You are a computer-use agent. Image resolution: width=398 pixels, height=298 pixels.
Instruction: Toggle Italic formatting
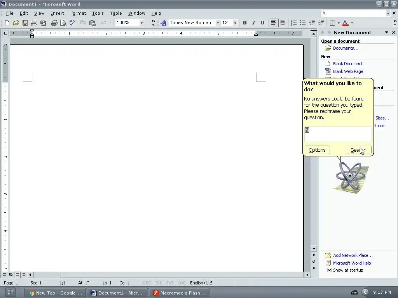pos(253,23)
